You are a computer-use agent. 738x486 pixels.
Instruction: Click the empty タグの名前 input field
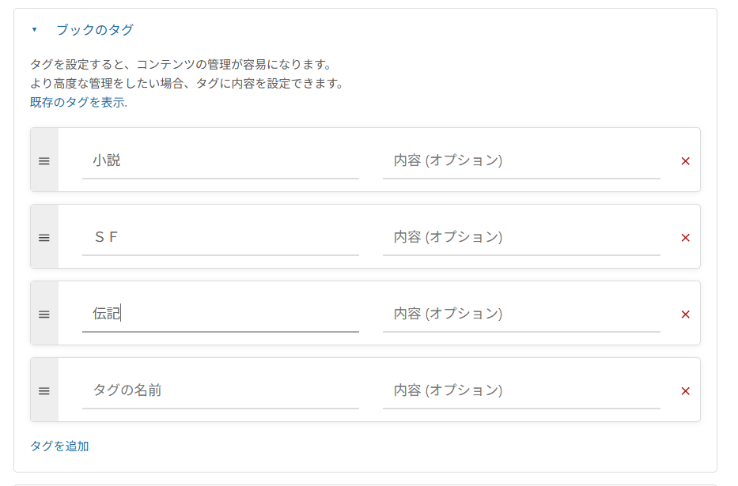220,390
